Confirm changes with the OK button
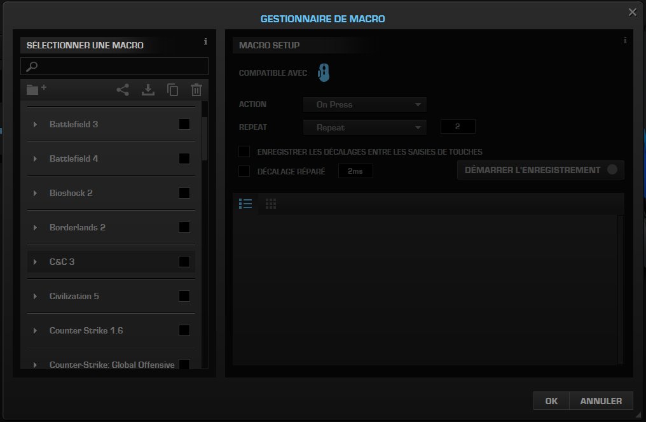Screen dimensions: 646x422 [x=551, y=400]
